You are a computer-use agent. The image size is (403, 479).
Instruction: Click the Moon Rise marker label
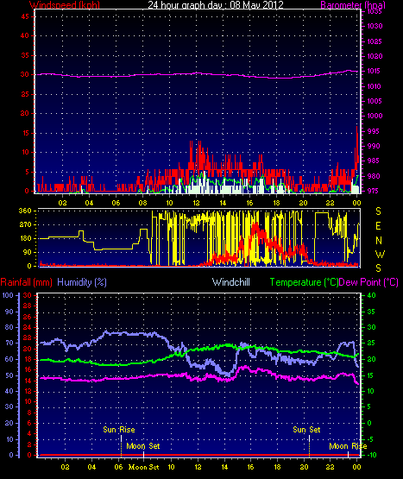(x=348, y=446)
